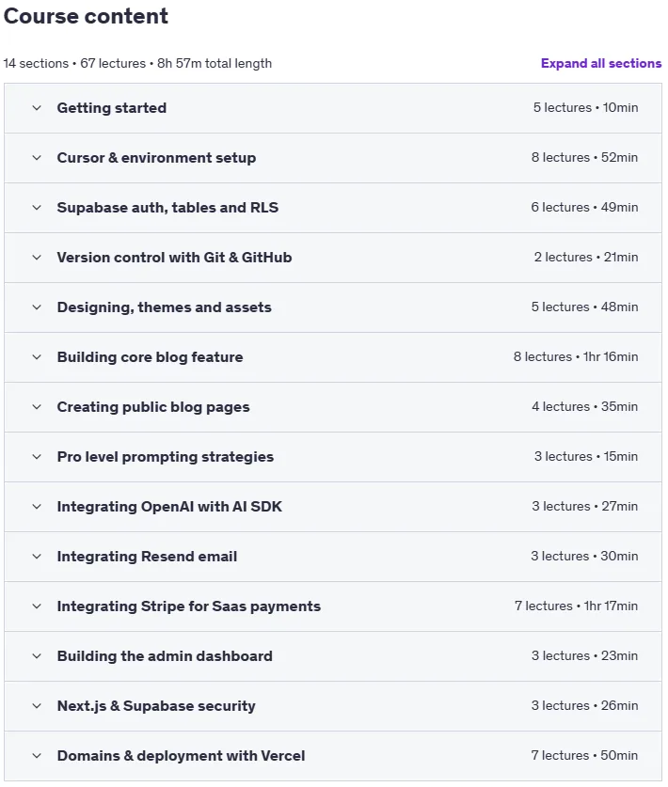This screenshot has height=787, width=668.
Task: Click chevron beside Supabase auth, tables and RLS
Action: [x=37, y=207]
